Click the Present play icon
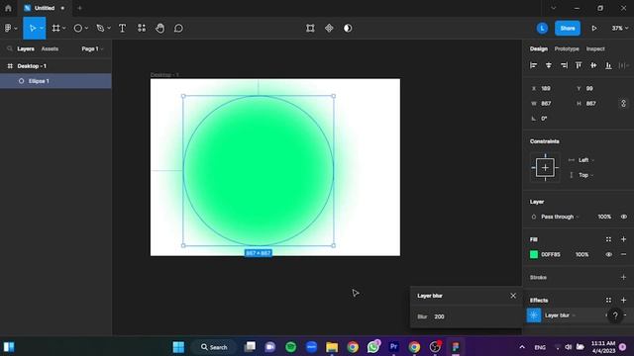 pos(594,29)
